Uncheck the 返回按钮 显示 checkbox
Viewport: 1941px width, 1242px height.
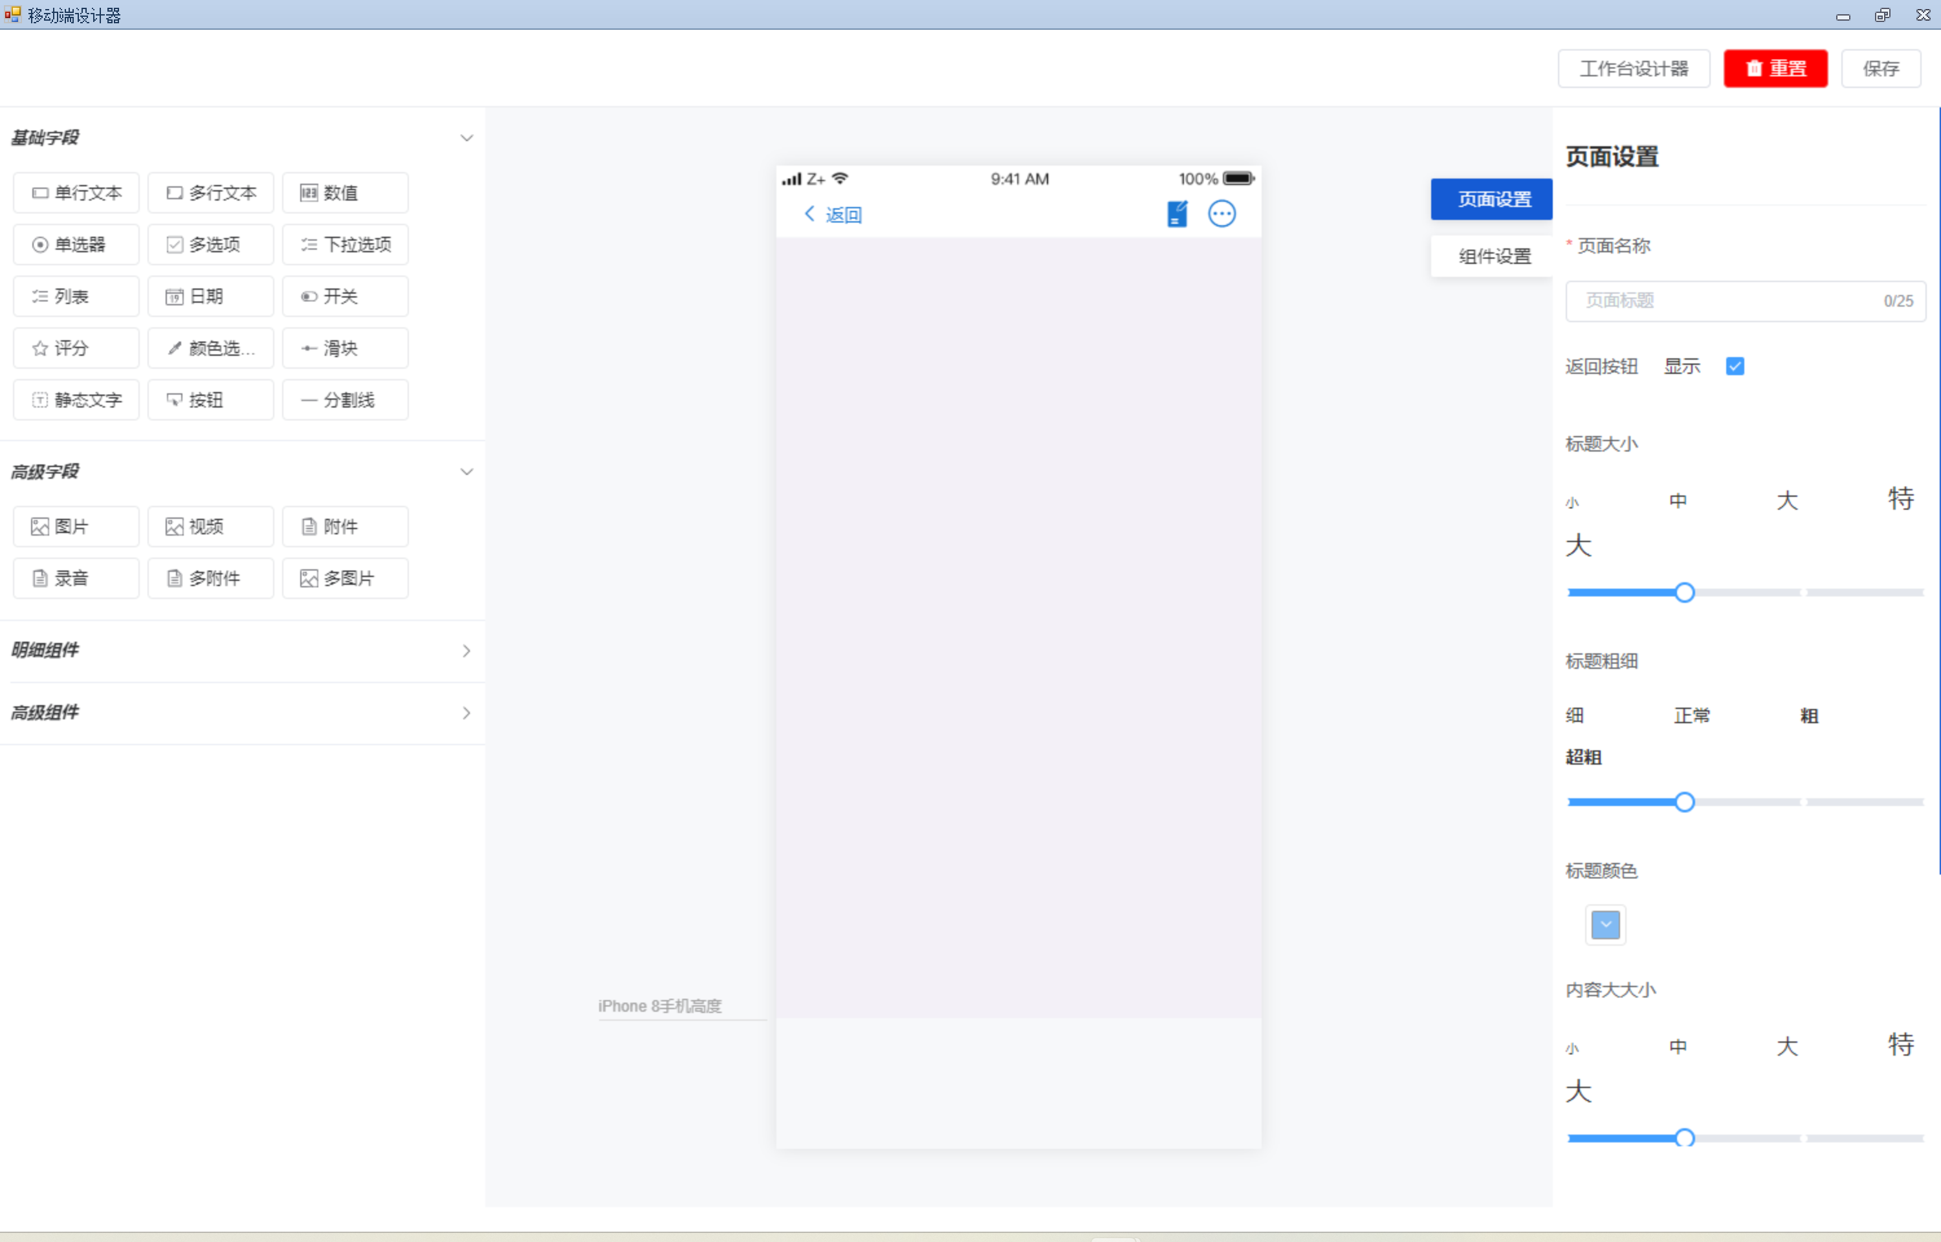pyautogui.click(x=1735, y=367)
